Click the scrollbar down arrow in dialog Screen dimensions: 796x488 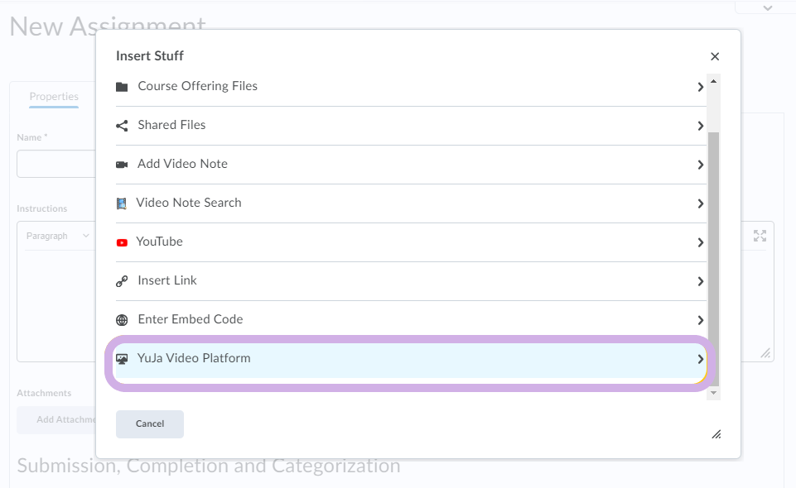coord(713,393)
